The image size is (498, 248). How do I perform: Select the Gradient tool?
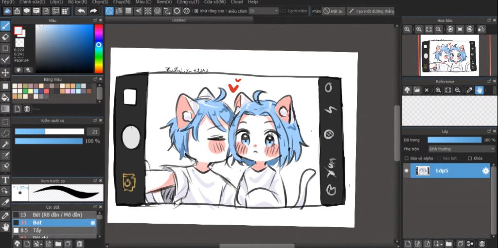click(x=5, y=108)
